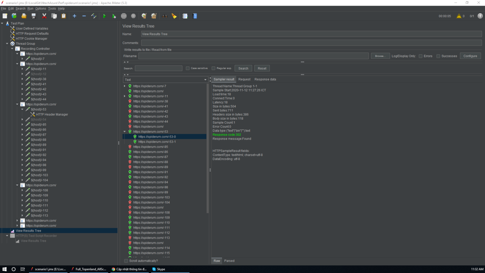Screen dimensions: 485x273
Task: Select the https://spiderum.com/-85 failed result
Action: coord(150,147)
